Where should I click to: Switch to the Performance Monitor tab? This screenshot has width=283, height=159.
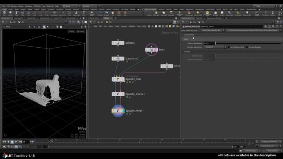[214, 18]
